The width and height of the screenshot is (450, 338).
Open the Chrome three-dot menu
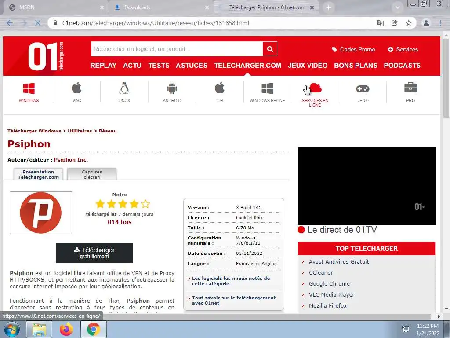440,23
